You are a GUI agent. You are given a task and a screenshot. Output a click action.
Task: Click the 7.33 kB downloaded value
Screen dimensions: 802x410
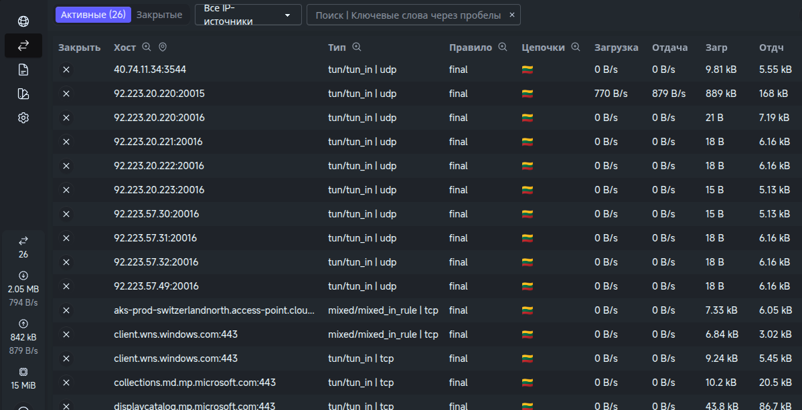[721, 310]
